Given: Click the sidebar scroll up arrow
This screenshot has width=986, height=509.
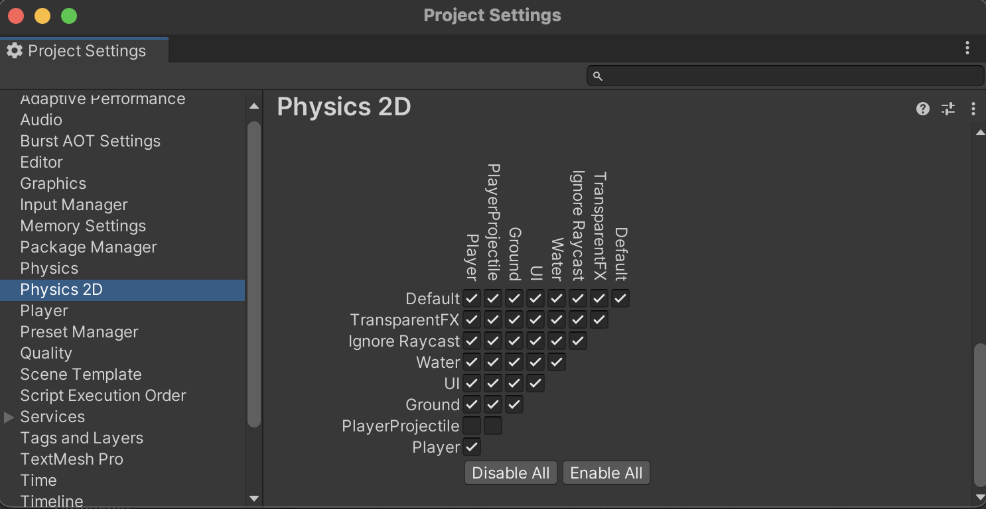Looking at the screenshot, I should [254, 106].
